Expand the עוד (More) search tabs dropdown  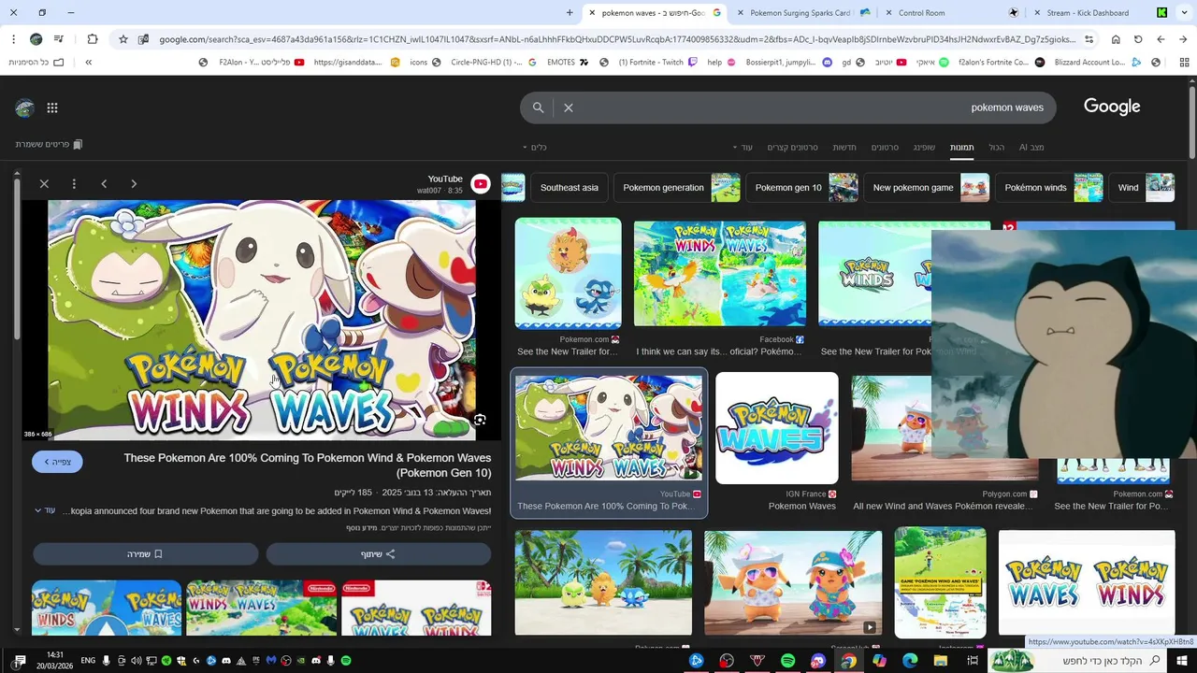pos(743,148)
